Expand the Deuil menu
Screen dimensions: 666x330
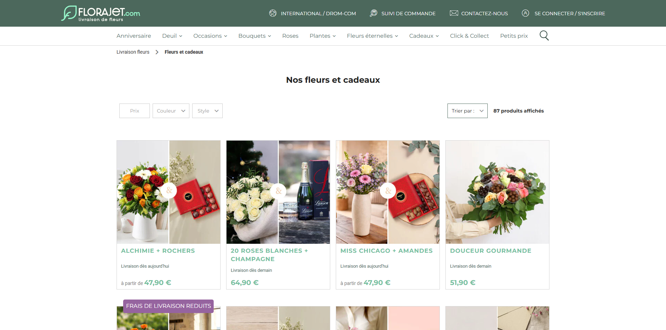172,36
